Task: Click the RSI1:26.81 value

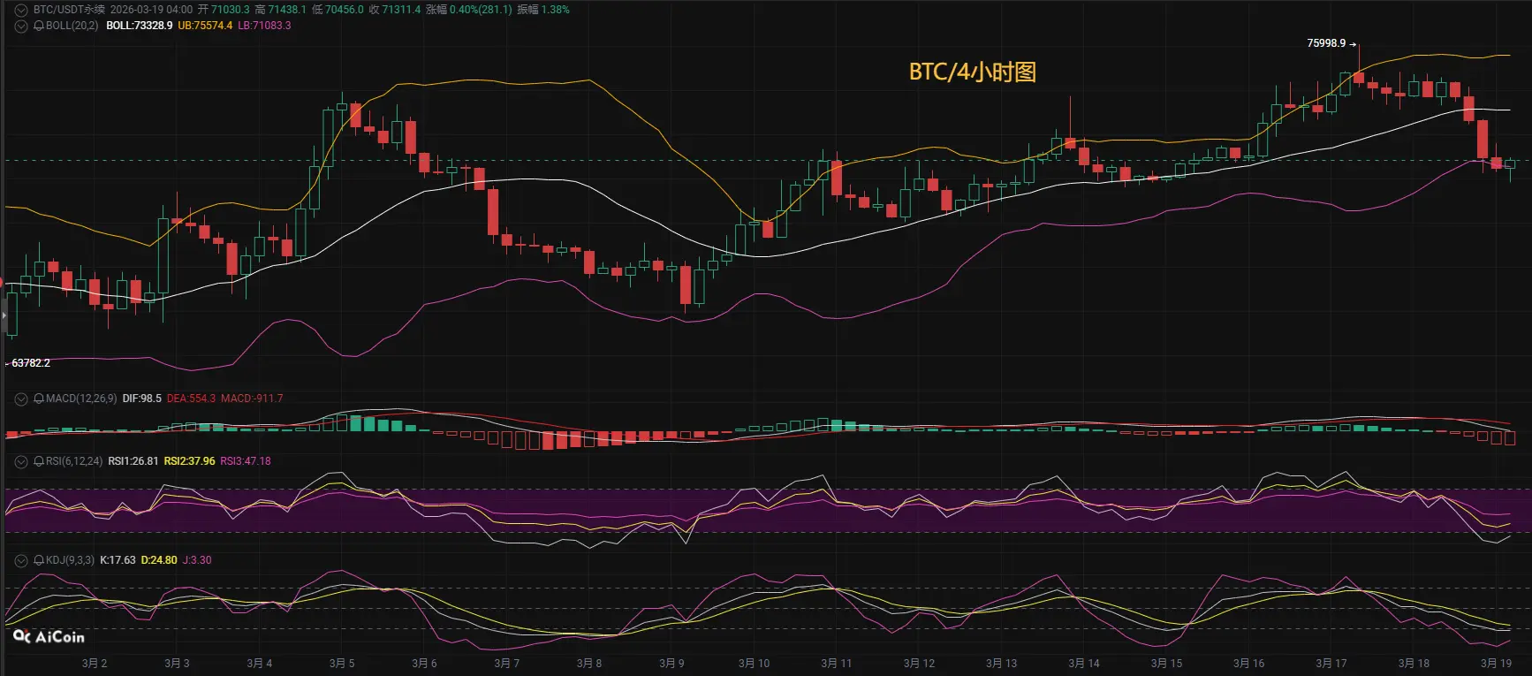Action: [x=133, y=461]
